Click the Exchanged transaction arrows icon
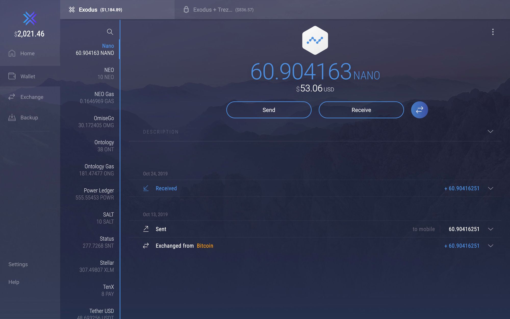Viewport: 510px width, 319px height. click(x=146, y=246)
